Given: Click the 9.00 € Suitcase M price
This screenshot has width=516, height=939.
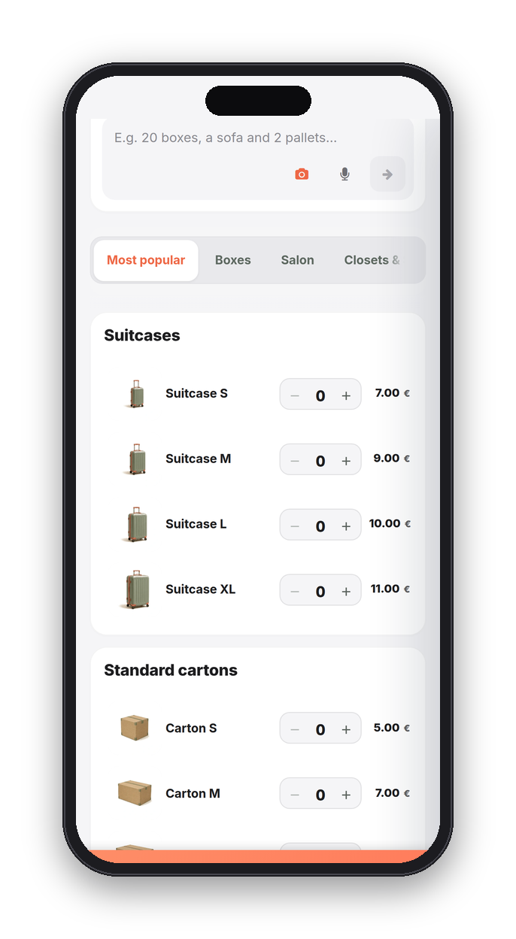Looking at the screenshot, I should [392, 459].
